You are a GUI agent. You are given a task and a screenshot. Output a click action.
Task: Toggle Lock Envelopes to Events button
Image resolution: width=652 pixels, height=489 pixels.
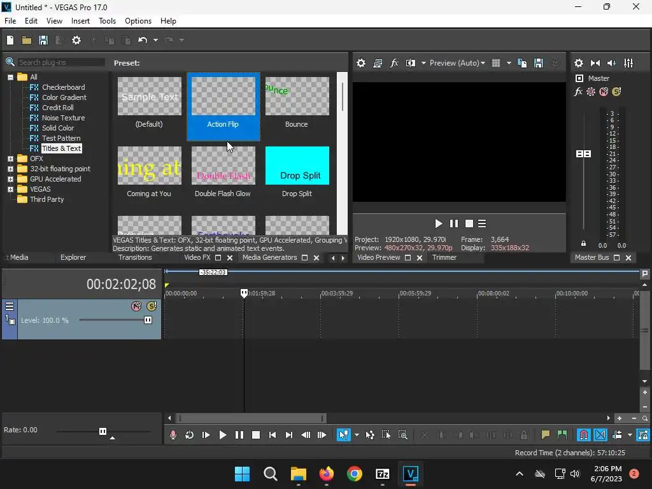coord(643,435)
